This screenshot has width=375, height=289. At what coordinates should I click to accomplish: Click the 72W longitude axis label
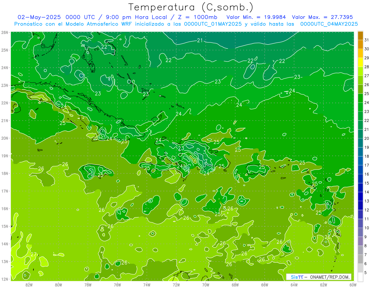176,284
